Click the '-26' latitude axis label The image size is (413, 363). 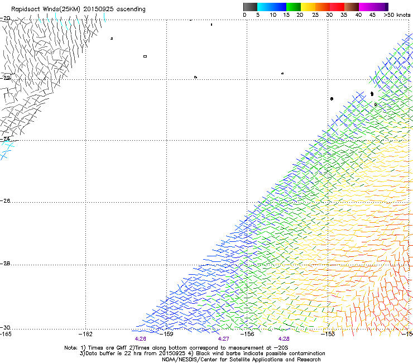(x=5, y=201)
